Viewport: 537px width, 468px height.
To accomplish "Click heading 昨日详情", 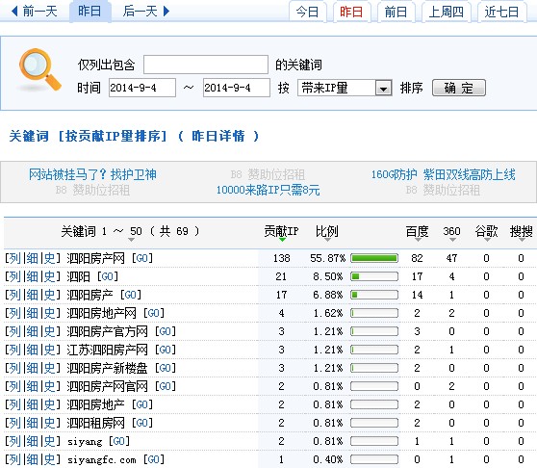I will [218, 136].
